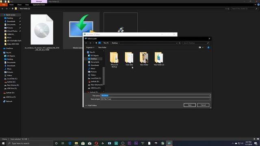Change view layout icon in dialog
The height and width of the screenshot is (146, 260).
coord(200,47)
